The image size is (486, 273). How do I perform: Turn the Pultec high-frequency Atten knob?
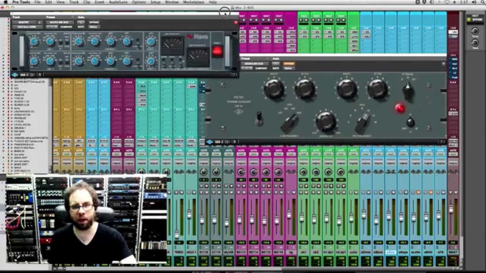378,89
